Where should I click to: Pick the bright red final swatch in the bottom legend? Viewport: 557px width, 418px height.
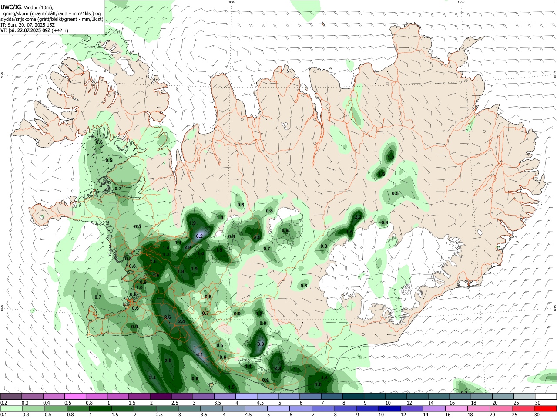tap(546, 408)
